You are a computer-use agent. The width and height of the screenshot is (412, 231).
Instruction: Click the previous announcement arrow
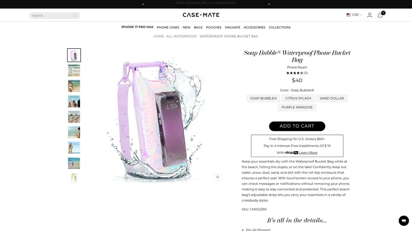143,4
